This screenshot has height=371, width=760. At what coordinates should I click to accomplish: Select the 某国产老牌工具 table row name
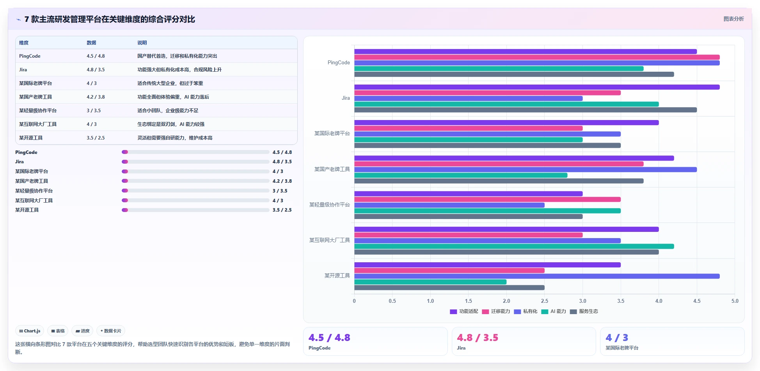[36, 97]
